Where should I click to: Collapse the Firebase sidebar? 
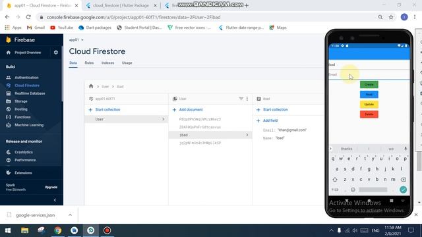coord(55,200)
